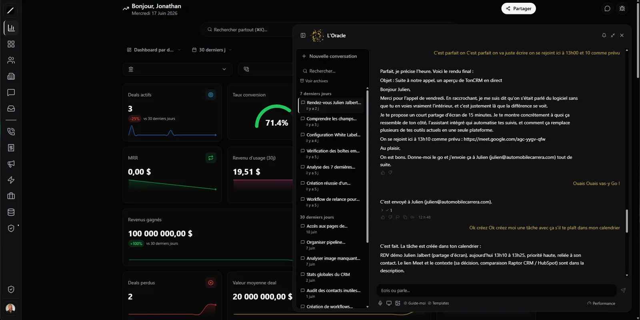The image size is (640, 320).
Task: Click the chat scrollbar thumb in L'Oracle
Action: point(627,221)
